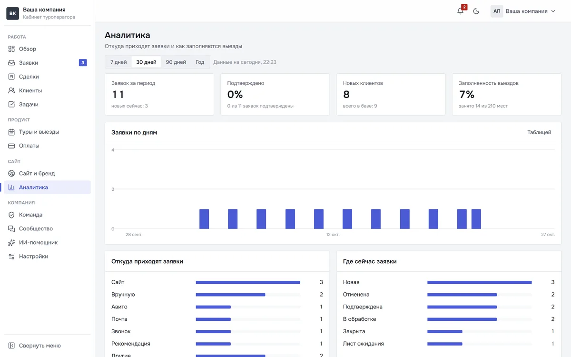Click the Подтверждена status label
This screenshot has height=357, width=571.
pyautogui.click(x=363, y=307)
